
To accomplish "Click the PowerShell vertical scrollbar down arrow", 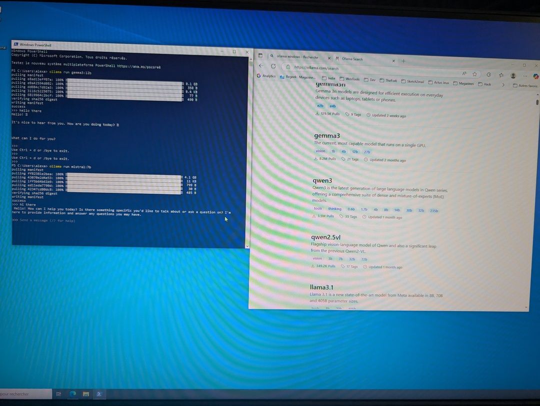I will 247,246.
